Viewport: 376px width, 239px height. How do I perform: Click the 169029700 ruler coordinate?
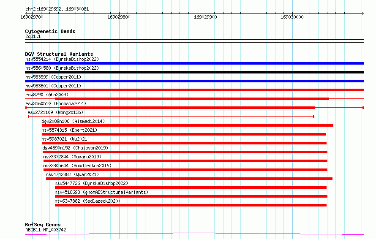pos(32,17)
